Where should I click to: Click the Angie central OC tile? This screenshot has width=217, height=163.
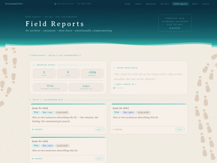[x=86, y=87]
